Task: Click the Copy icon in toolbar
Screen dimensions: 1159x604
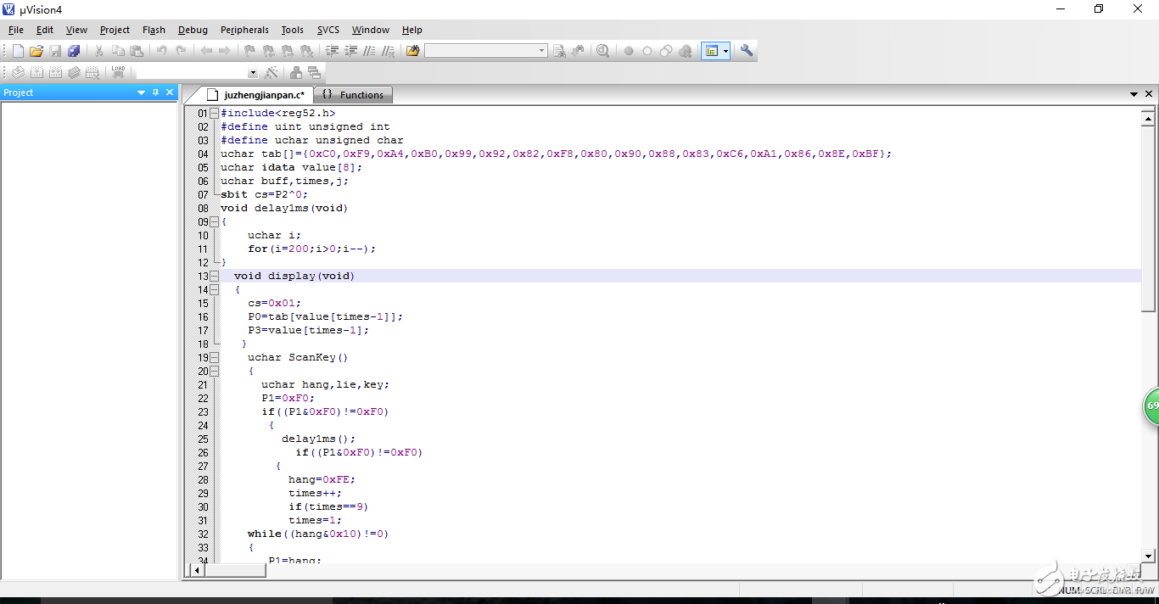Action: (x=118, y=51)
